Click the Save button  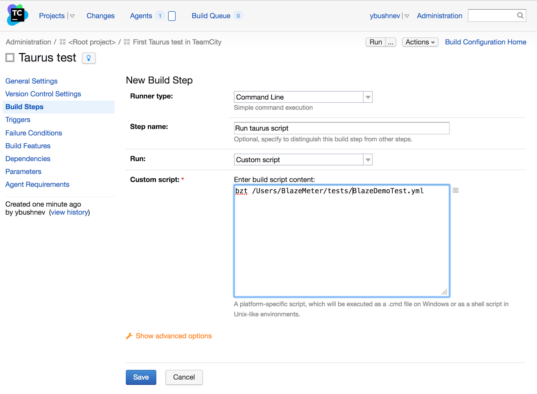point(141,377)
